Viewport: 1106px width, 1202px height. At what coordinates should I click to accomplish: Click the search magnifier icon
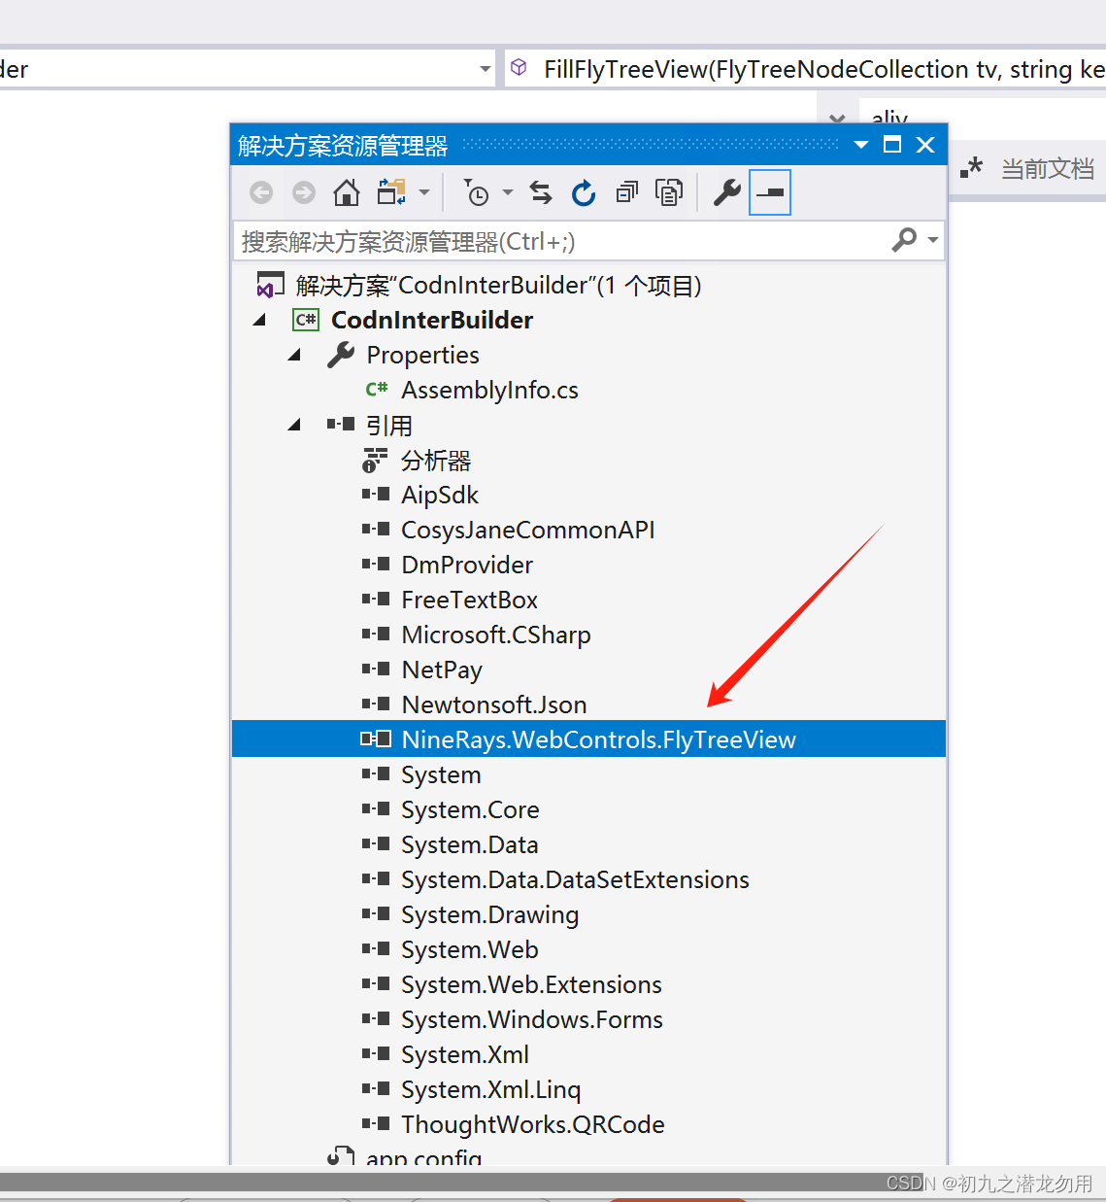click(904, 239)
